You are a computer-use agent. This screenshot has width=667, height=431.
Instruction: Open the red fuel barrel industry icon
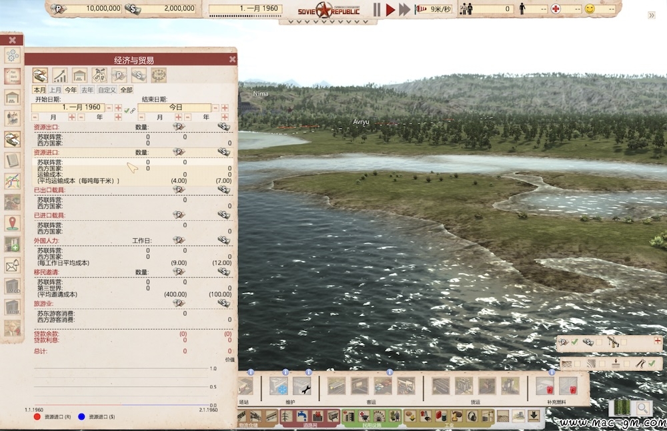pos(441,416)
